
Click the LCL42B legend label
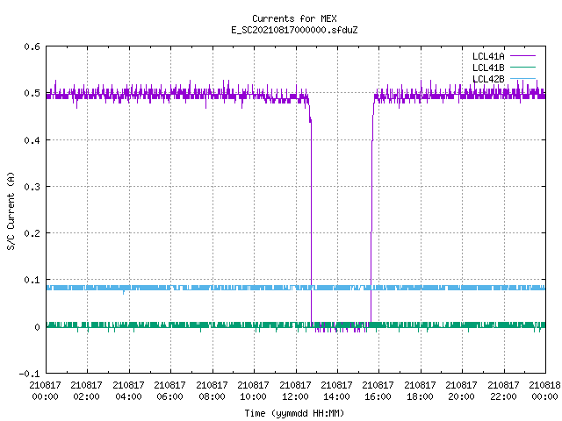[488, 79]
